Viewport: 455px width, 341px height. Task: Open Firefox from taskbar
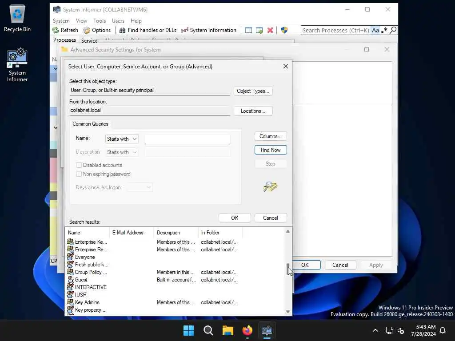247,330
